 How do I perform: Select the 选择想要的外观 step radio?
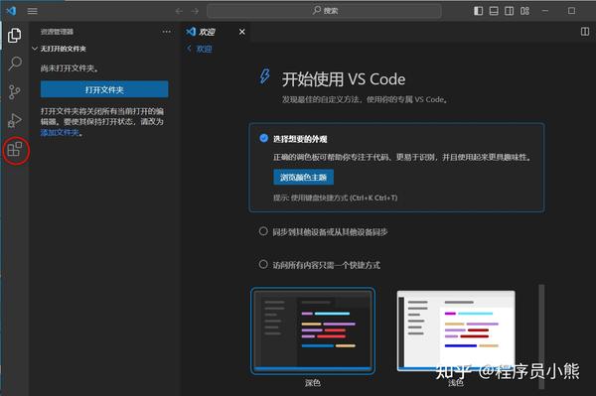[263, 138]
